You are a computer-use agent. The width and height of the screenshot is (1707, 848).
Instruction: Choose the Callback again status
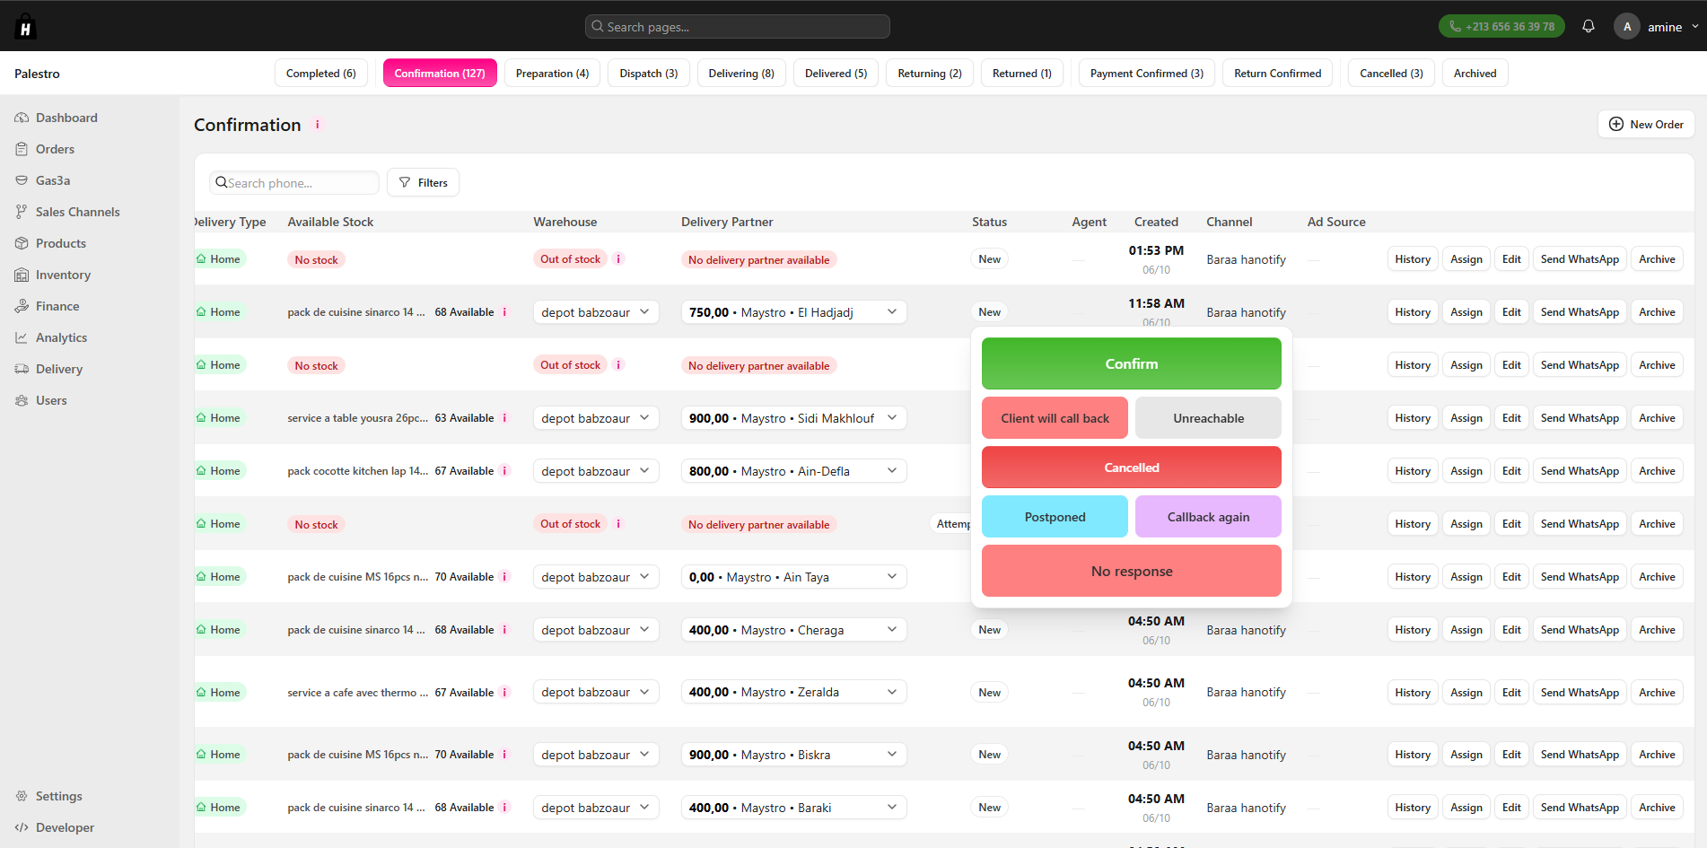(x=1208, y=517)
